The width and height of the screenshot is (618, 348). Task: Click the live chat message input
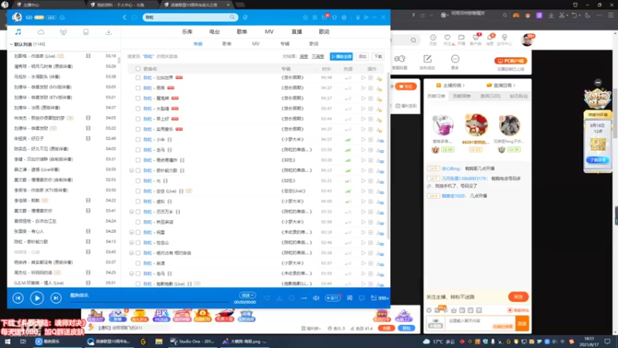[480, 323]
